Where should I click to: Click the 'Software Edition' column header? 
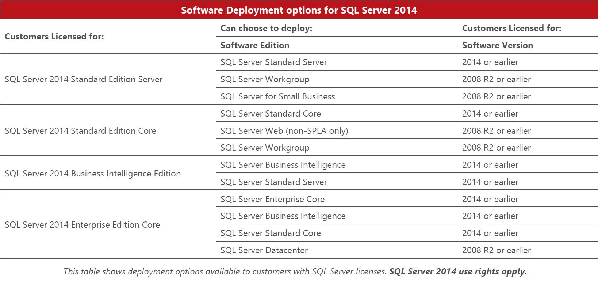tap(254, 45)
